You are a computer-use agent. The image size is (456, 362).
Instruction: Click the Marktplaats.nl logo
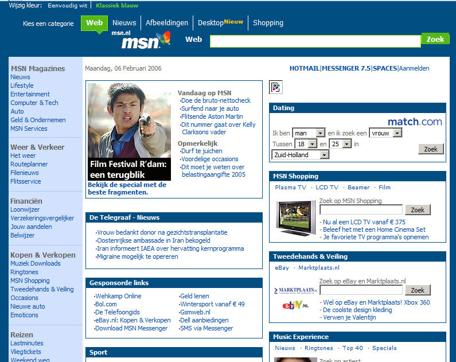(x=295, y=291)
